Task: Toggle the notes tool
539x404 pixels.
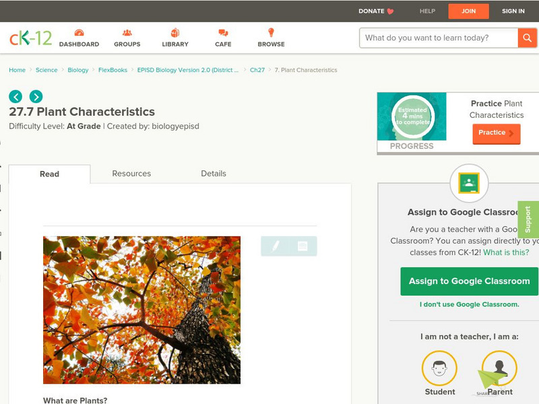Action: [303, 246]
